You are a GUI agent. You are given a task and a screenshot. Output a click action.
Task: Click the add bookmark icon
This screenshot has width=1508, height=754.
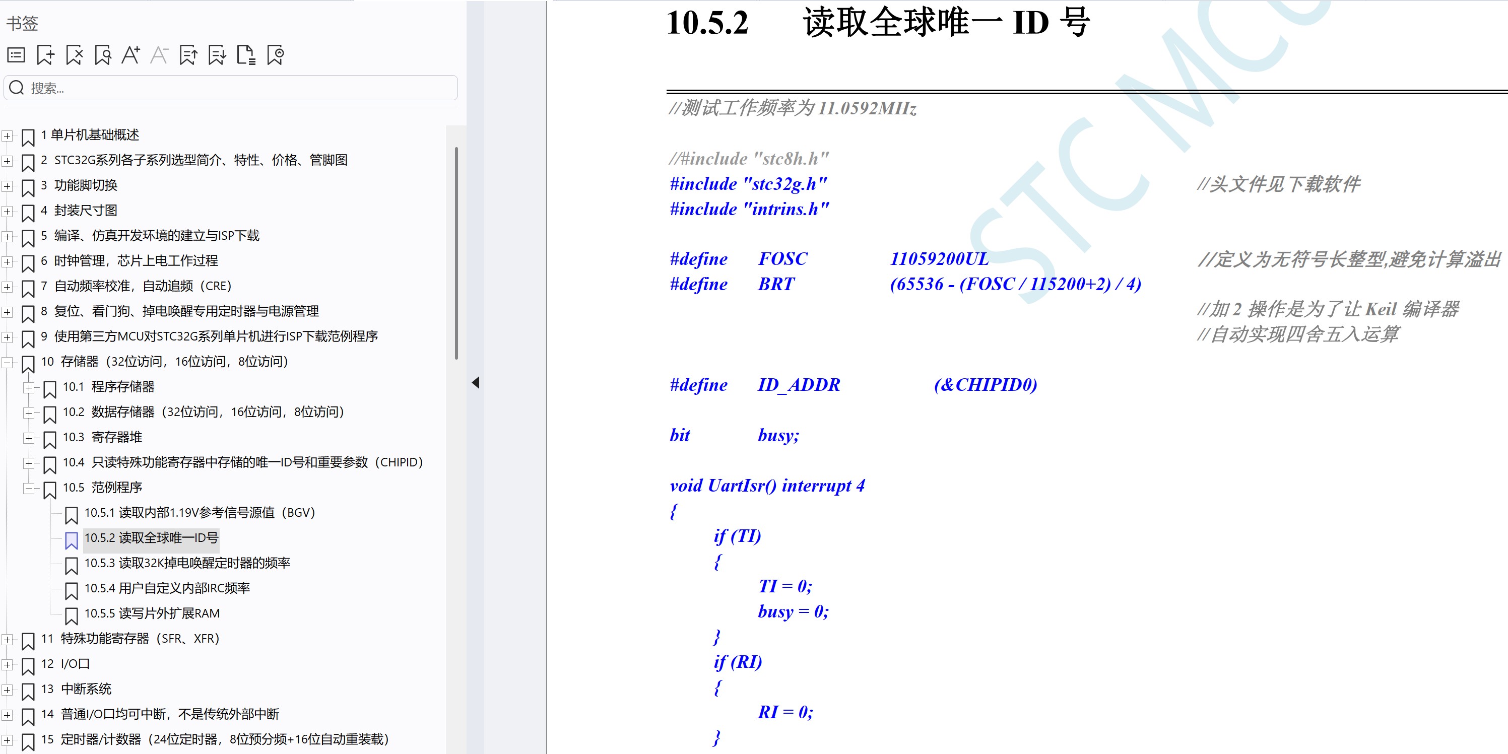[x=45, y=55]
